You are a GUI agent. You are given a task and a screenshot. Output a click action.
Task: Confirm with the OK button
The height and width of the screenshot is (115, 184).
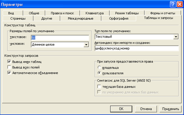click(121, 109)
